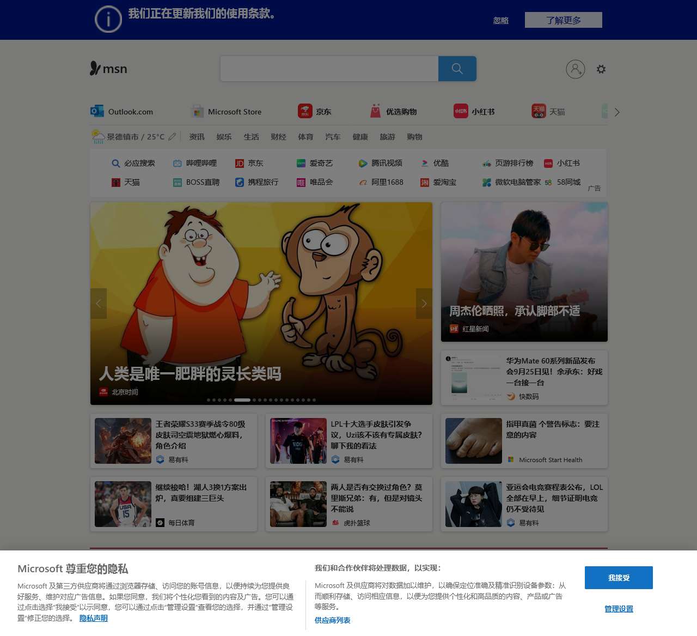The width and height of the screenshot is (697, 636).
Task: Select the 资讯 news tab
Action: coord(197,137)
